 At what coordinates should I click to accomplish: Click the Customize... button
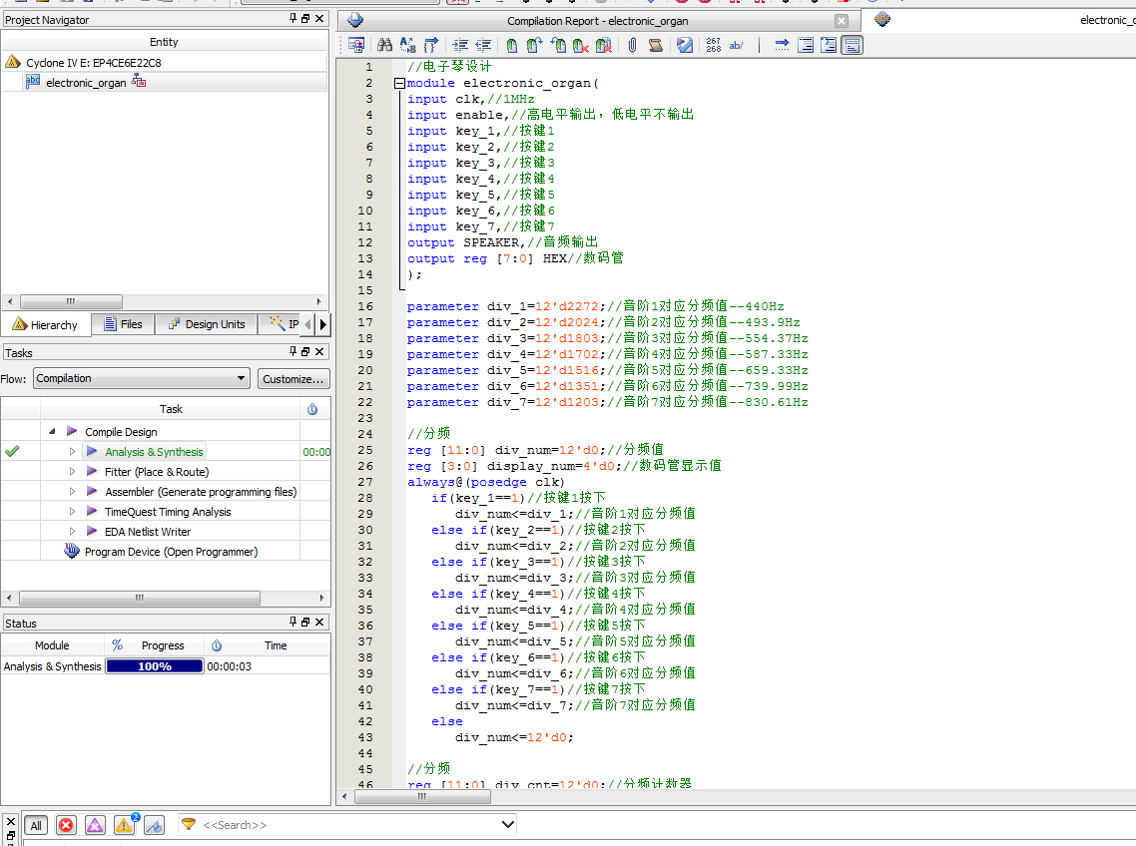(293, 379)
